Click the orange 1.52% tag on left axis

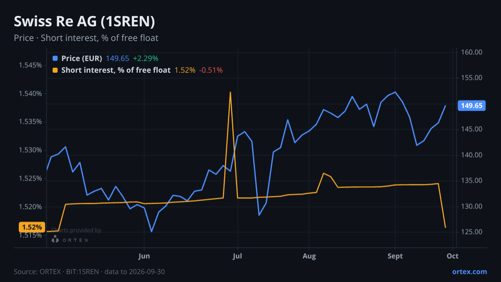point(32,227)
